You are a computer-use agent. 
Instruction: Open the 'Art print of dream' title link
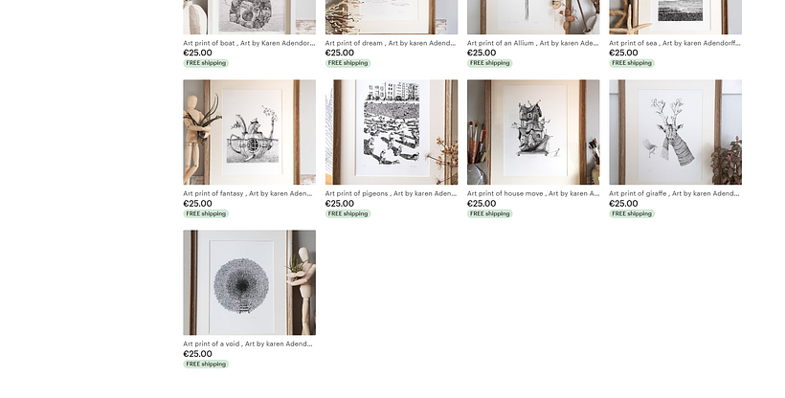[x=391, y=43]
